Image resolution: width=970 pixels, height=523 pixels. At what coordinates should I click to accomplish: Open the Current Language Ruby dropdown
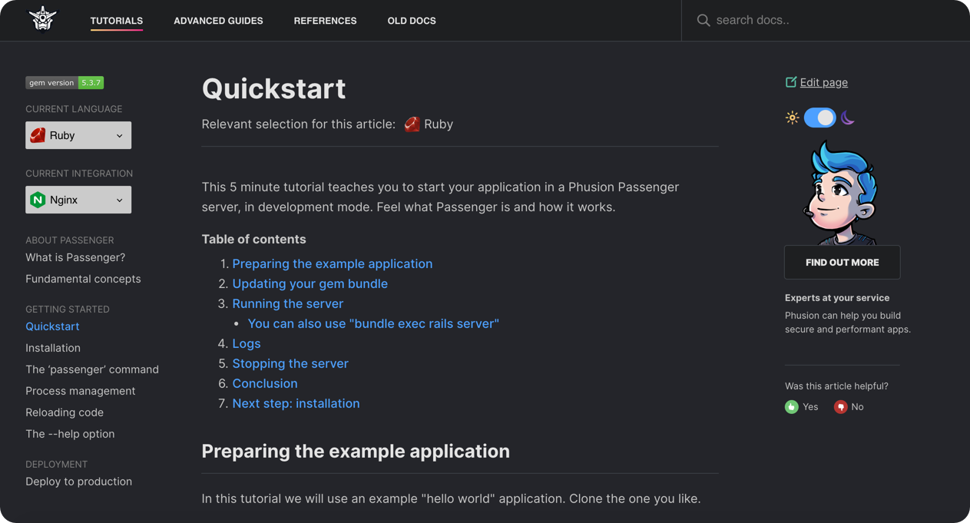point(78,135)
